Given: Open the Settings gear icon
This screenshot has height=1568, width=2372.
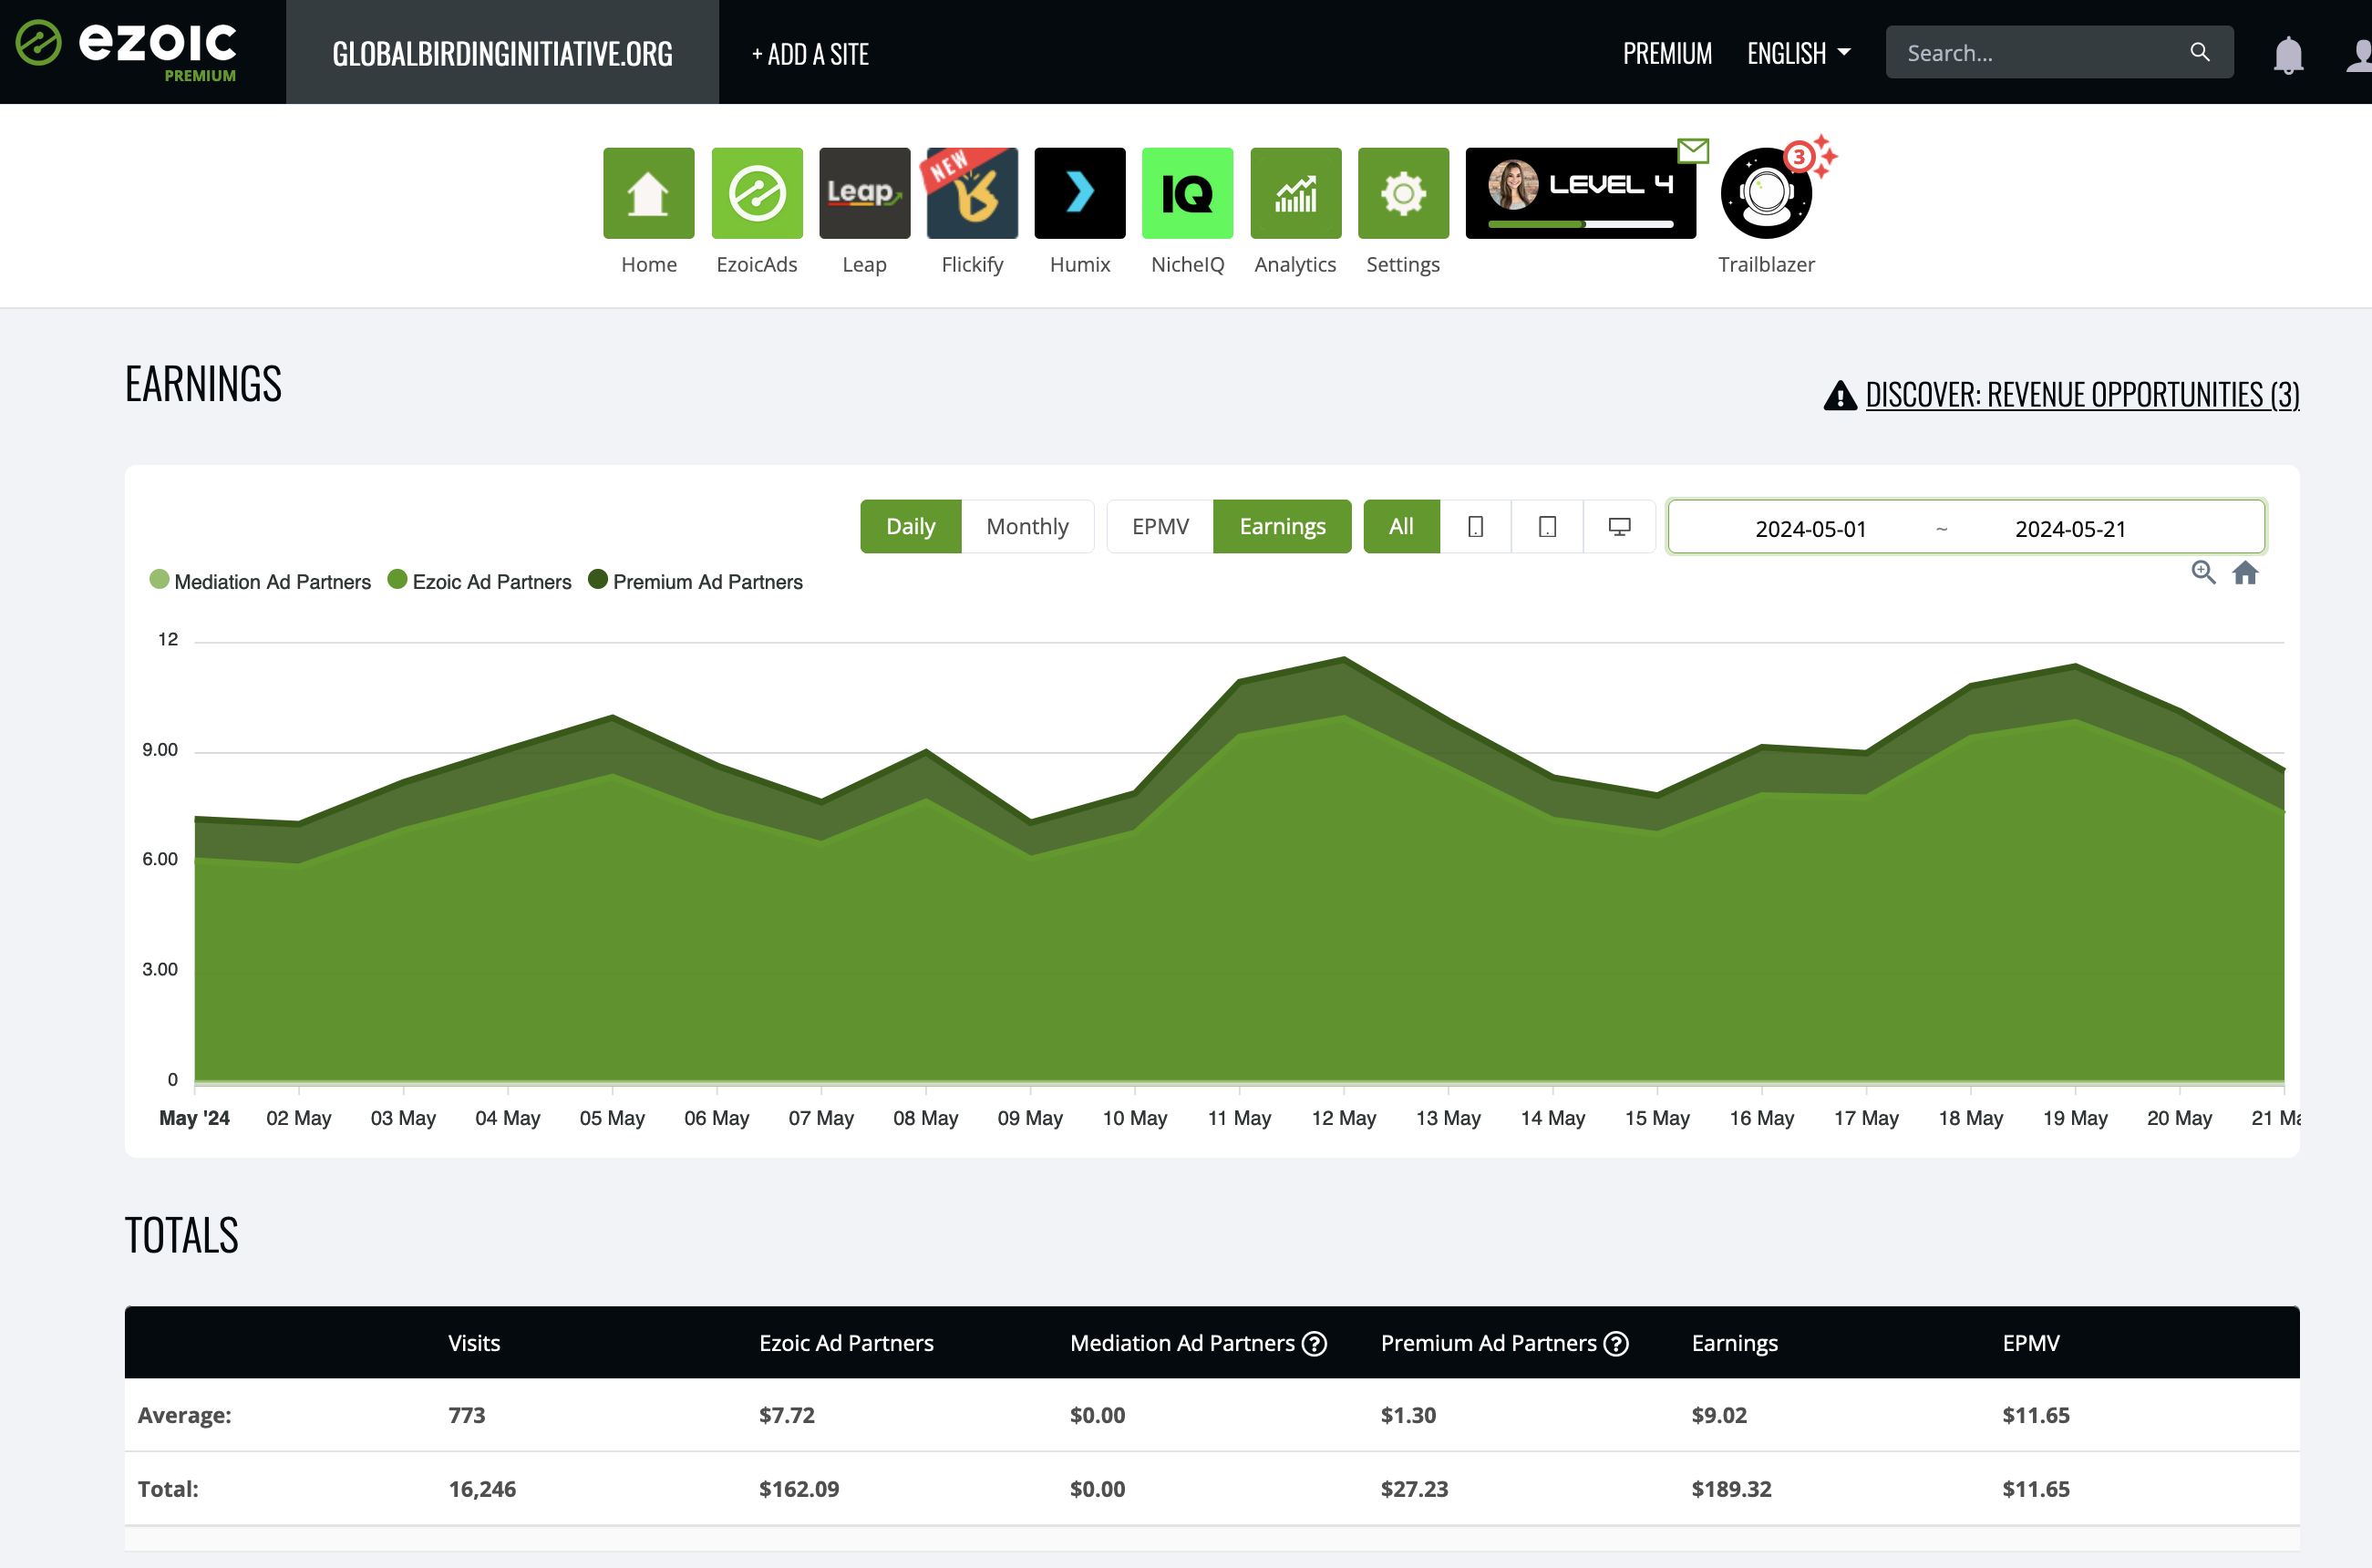Looking at the screenshot, I should (x=1403, y=193).
